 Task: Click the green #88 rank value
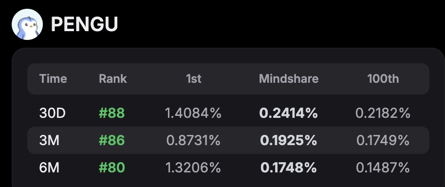click(x=112, y=113)
